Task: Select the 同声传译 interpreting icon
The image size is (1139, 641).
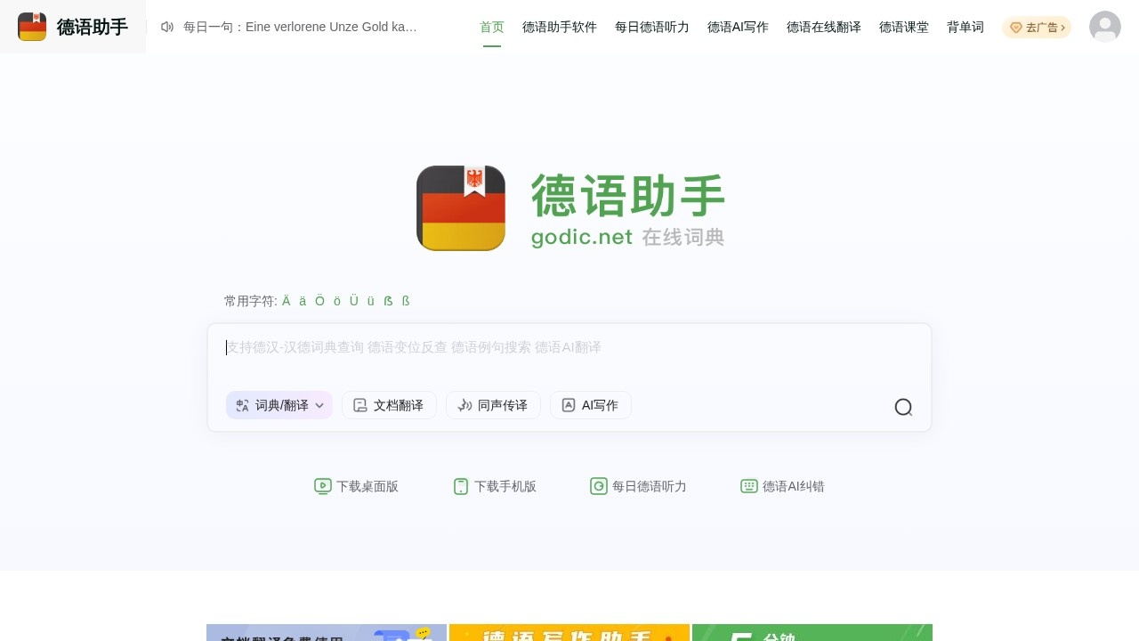Action: [465, 405]
